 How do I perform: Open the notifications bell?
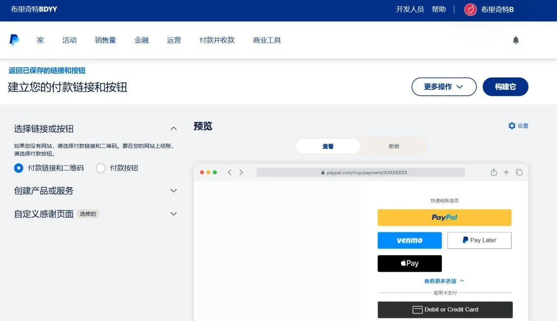pos(516,40)
